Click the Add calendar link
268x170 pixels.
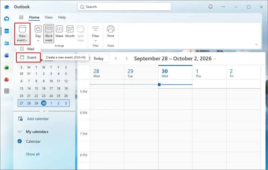pyautogui.click(x=38, y=119)
